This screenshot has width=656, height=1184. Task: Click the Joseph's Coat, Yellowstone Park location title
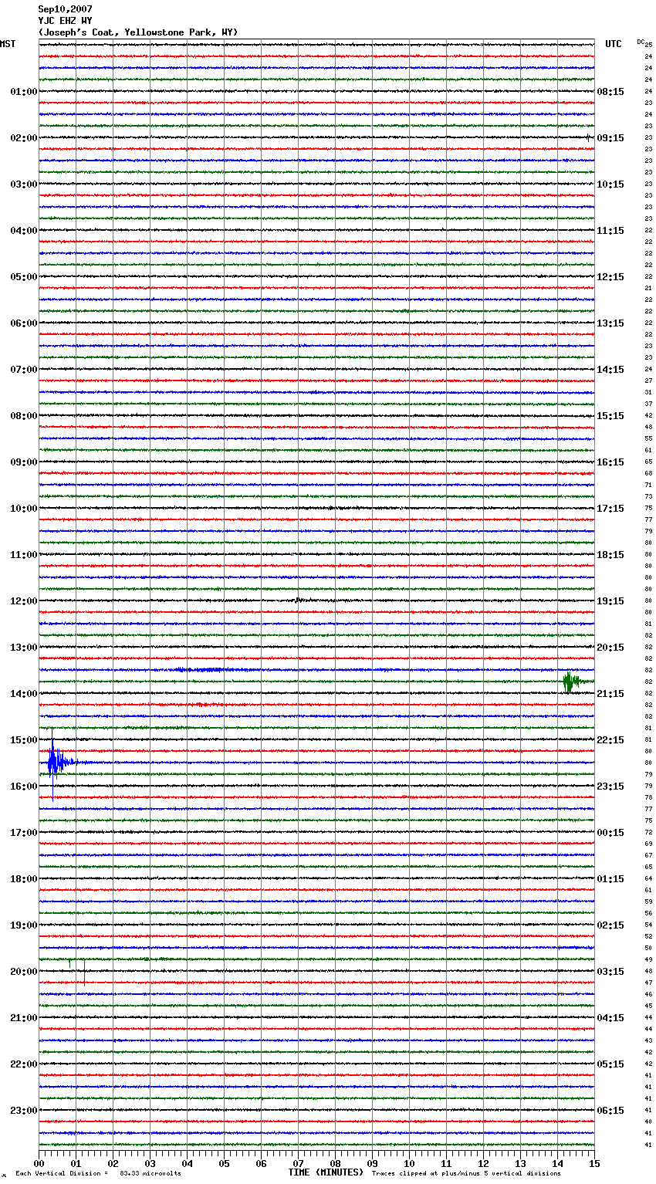[138, 32]
